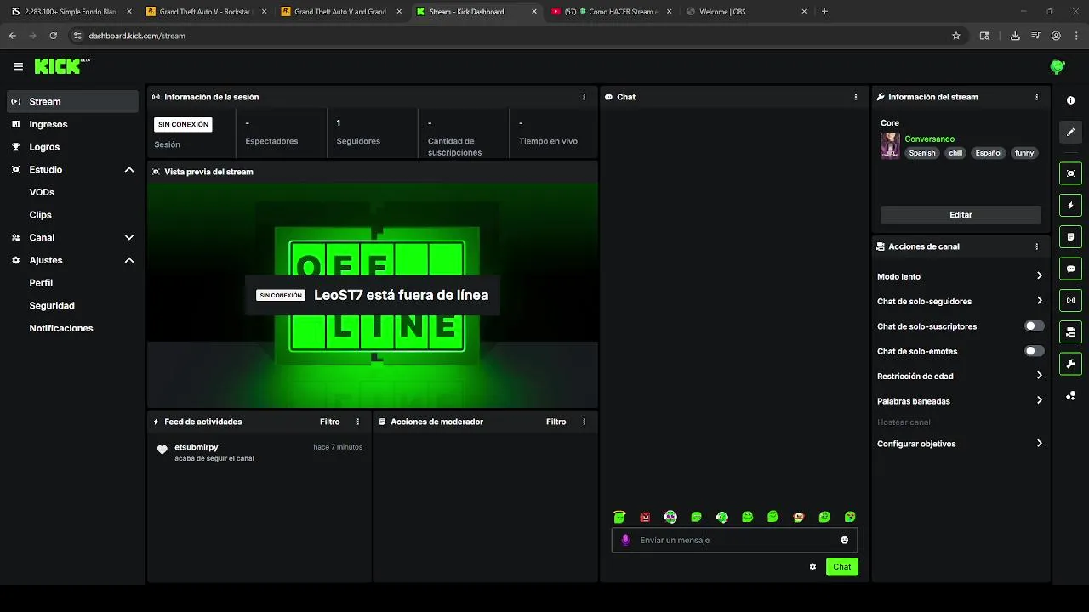Expand Modo lento settings
The image size is (1089, 612).
point(959,276)
